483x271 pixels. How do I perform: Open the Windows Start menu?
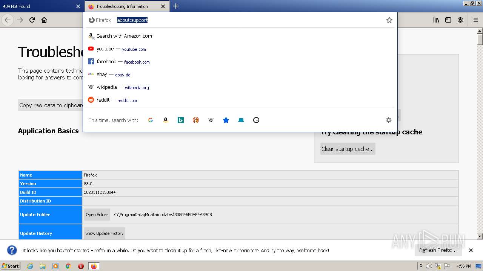(11, 266)
